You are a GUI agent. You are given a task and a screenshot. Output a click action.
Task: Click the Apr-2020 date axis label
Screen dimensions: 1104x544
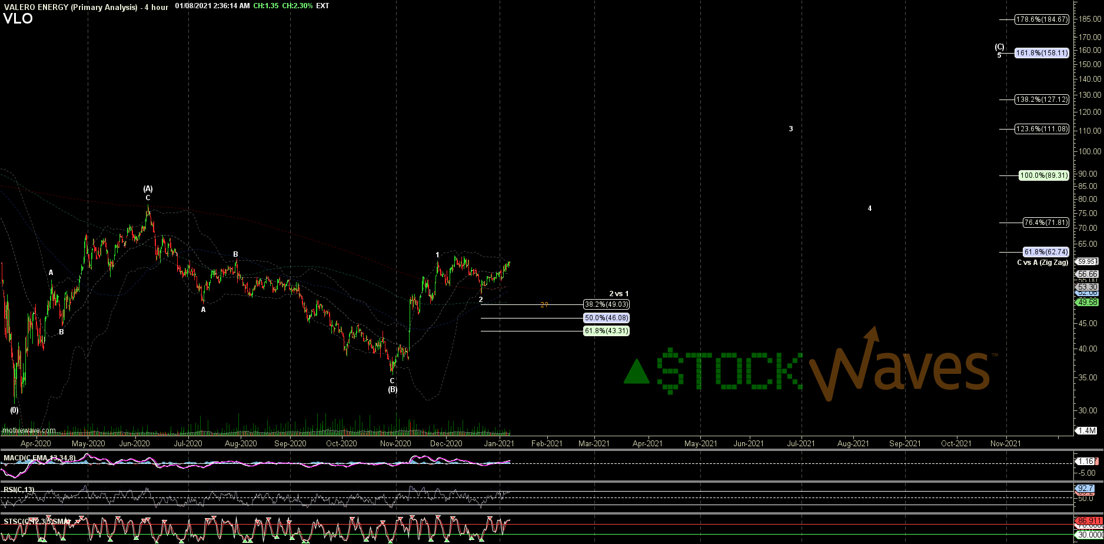(x=36, y=444)
